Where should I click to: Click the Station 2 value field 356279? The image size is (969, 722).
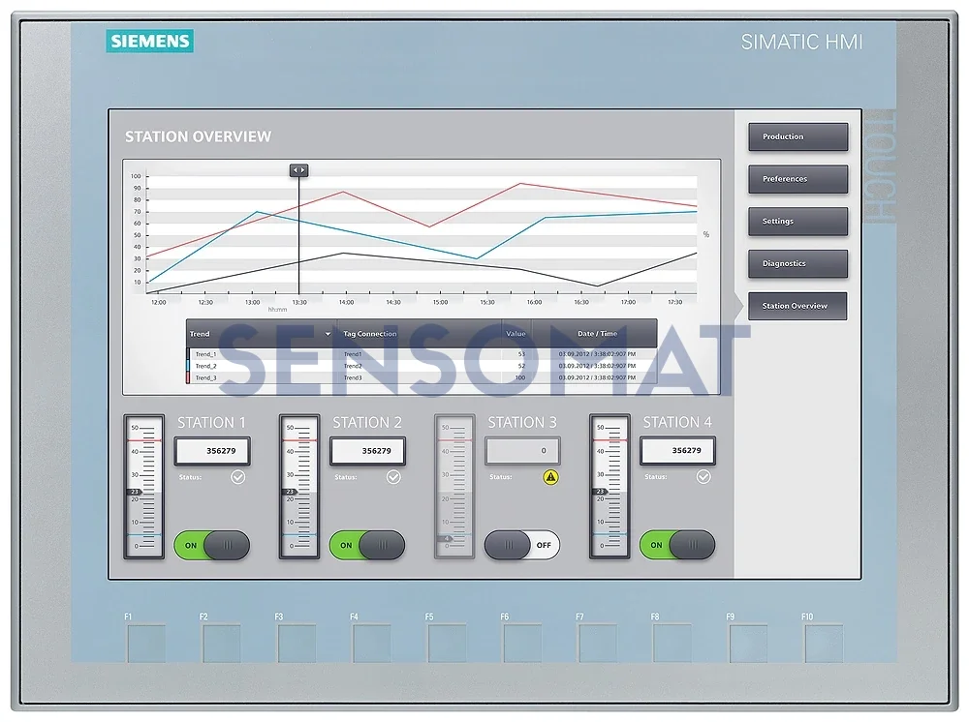367,451
